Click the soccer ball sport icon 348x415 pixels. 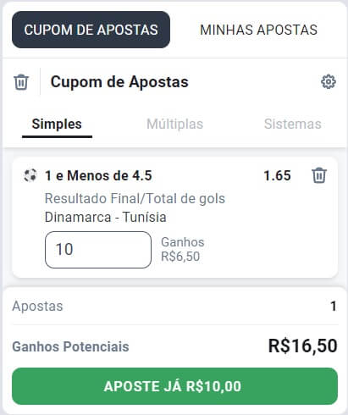pos(30,175)
